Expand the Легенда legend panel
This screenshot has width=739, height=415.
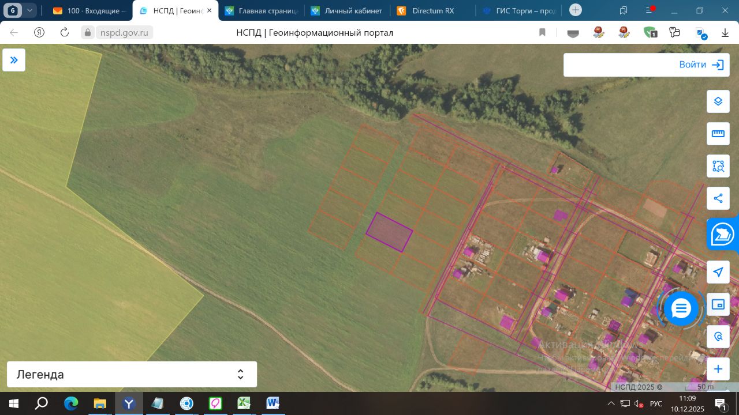(132, 375)
